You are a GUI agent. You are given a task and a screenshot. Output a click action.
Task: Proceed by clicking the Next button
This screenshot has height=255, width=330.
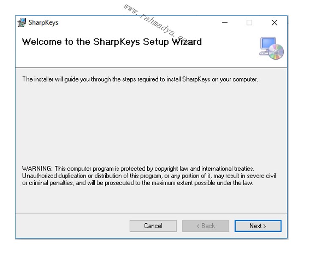click(258, 226)
